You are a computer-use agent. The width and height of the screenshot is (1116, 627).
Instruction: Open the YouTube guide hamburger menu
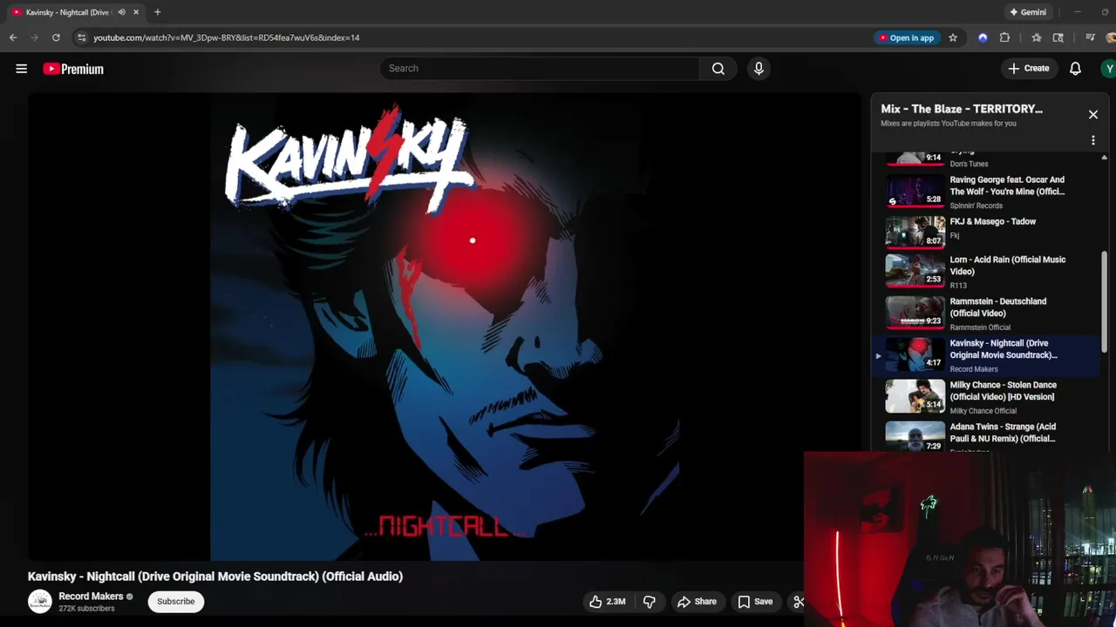[22, 69]
